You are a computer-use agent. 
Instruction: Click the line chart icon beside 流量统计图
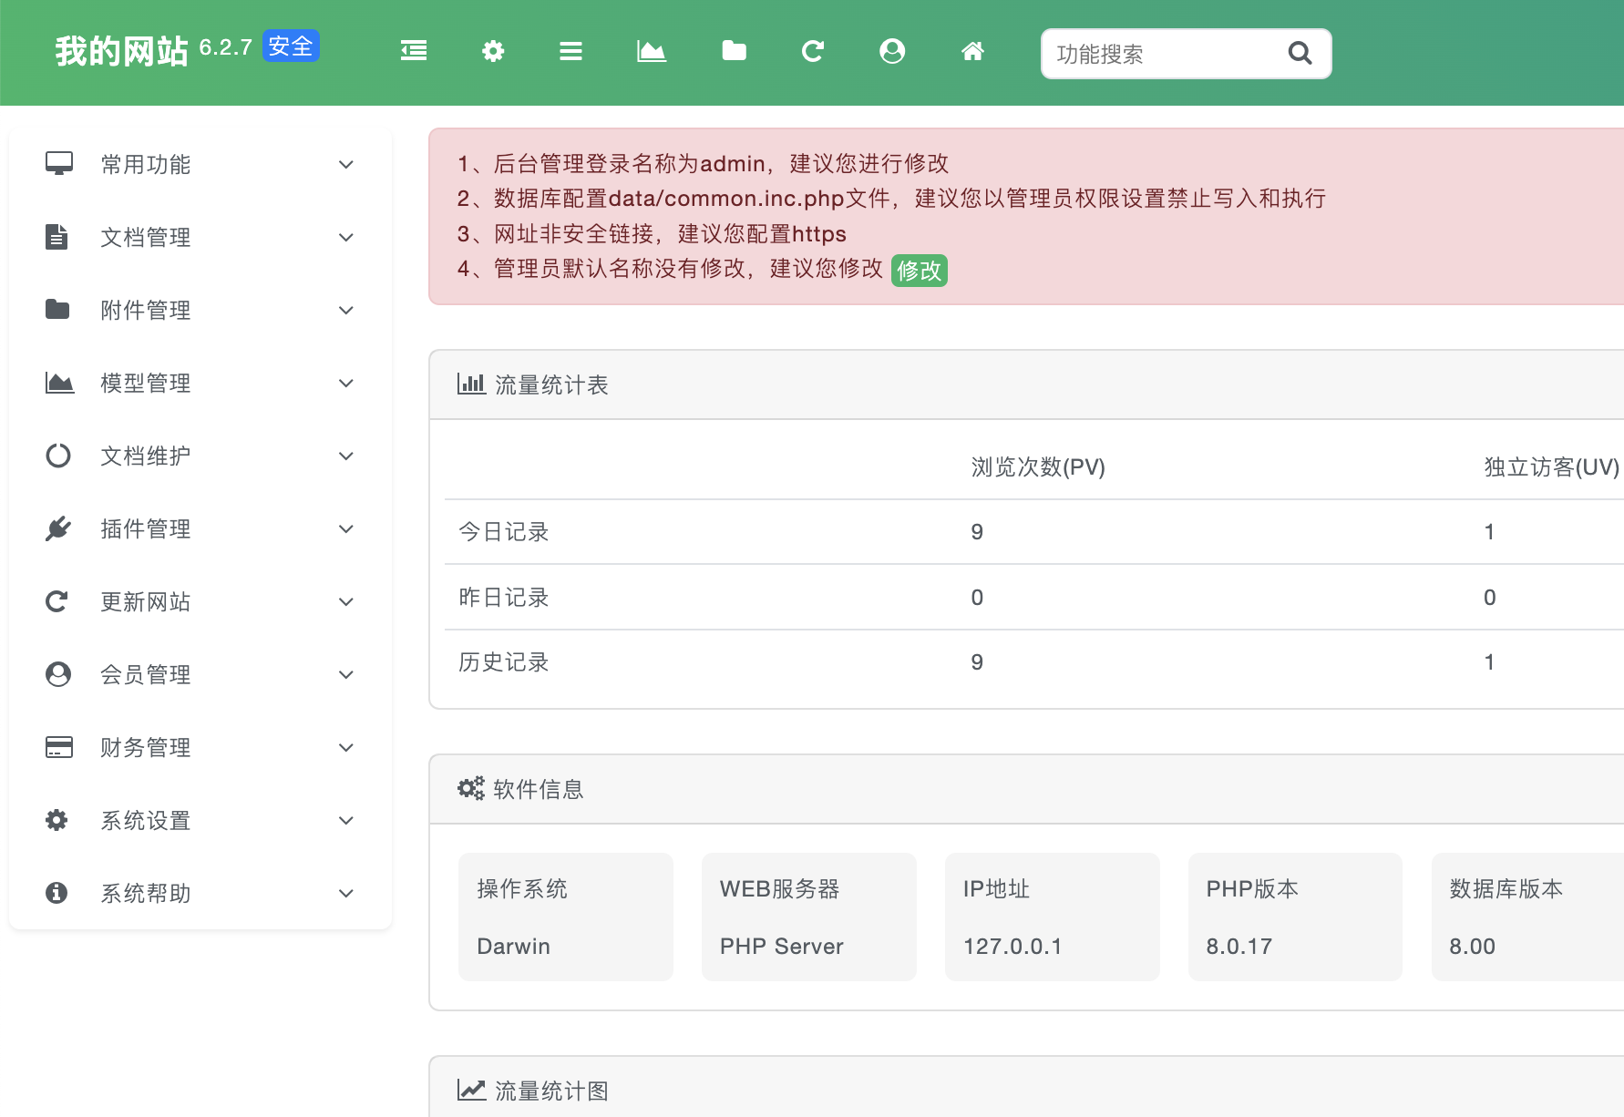point(471,1090)
